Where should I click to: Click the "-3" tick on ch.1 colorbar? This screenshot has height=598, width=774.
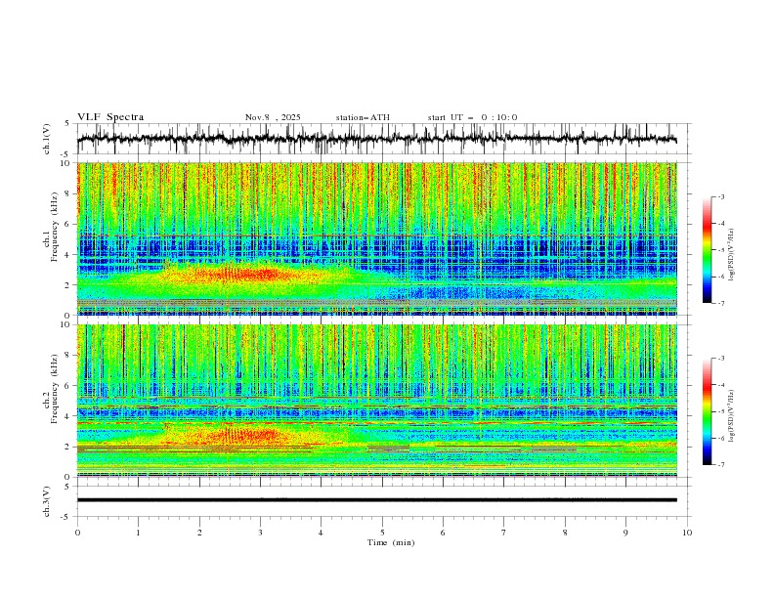pos(720,196)
